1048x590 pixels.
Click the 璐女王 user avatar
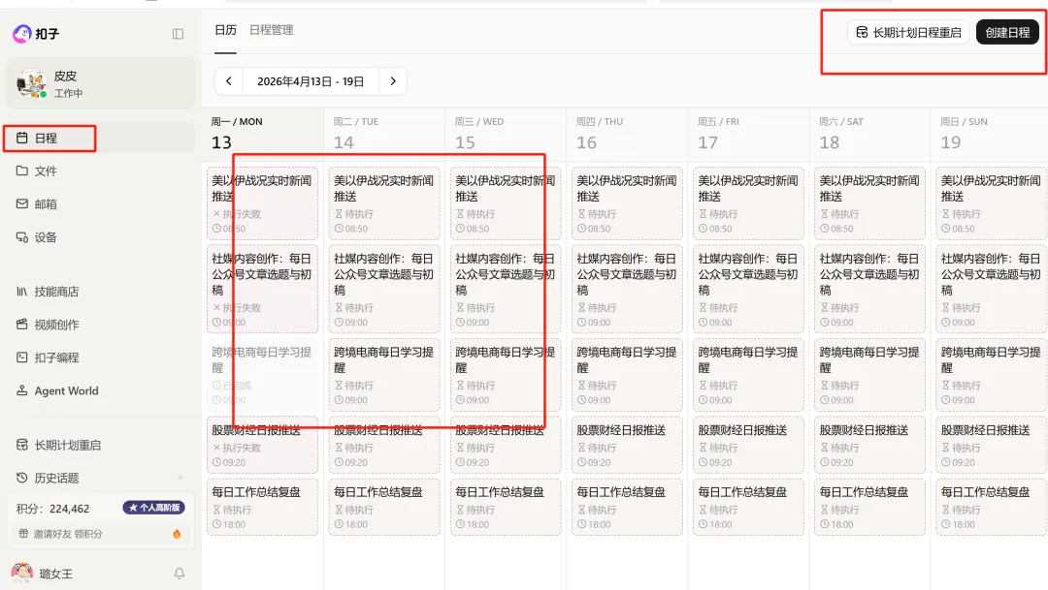tap(22, 574)
